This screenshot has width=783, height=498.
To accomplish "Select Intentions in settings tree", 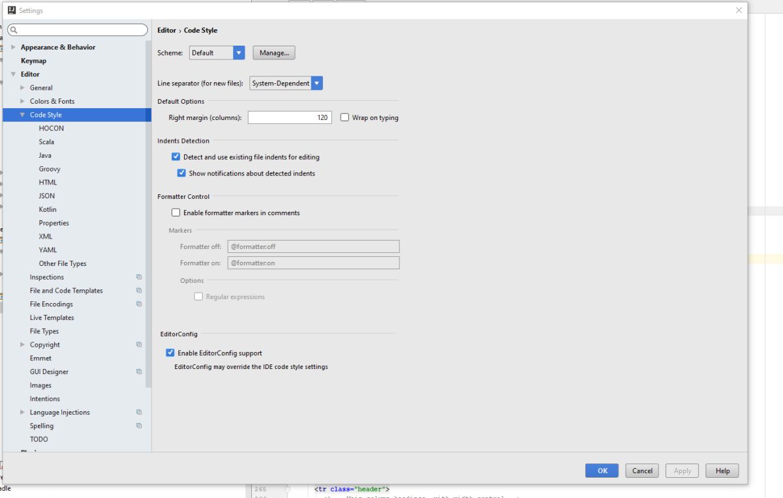I will pos(45,398).
